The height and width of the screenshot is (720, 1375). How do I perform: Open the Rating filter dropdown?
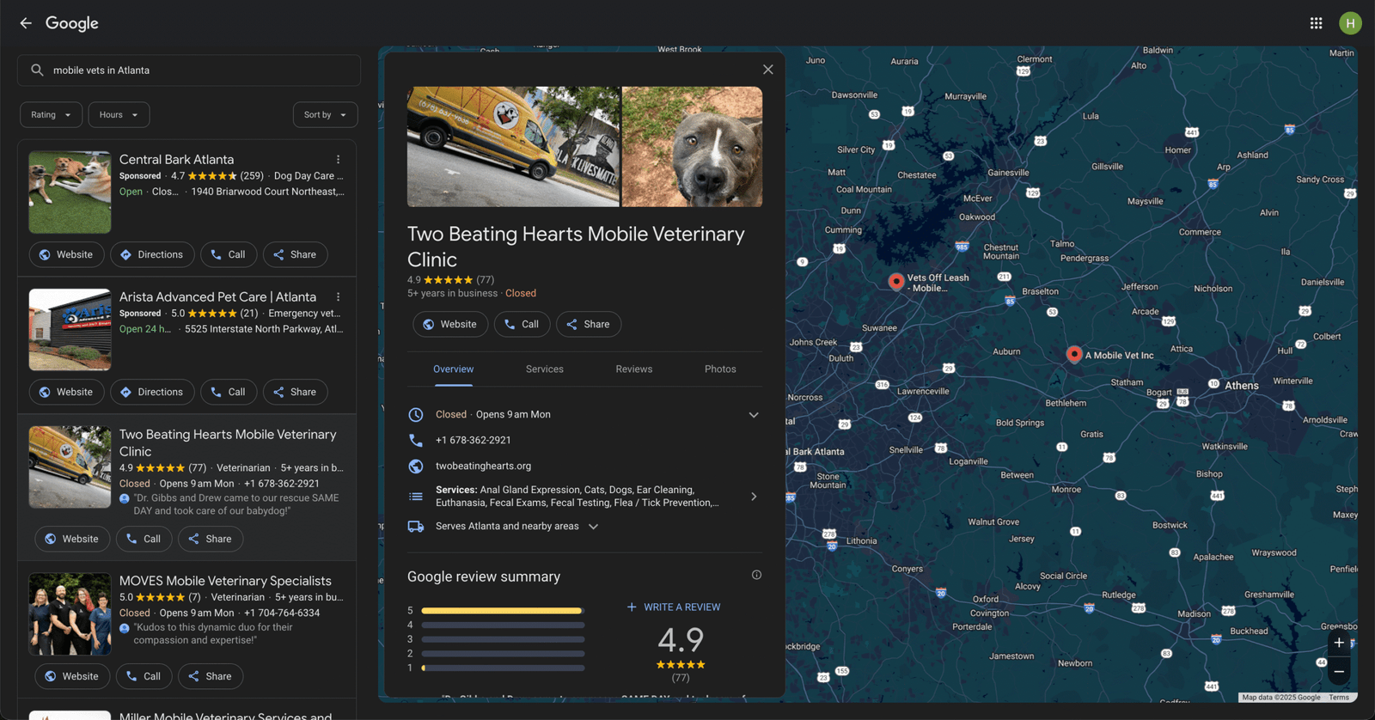(x=52, y=115)
